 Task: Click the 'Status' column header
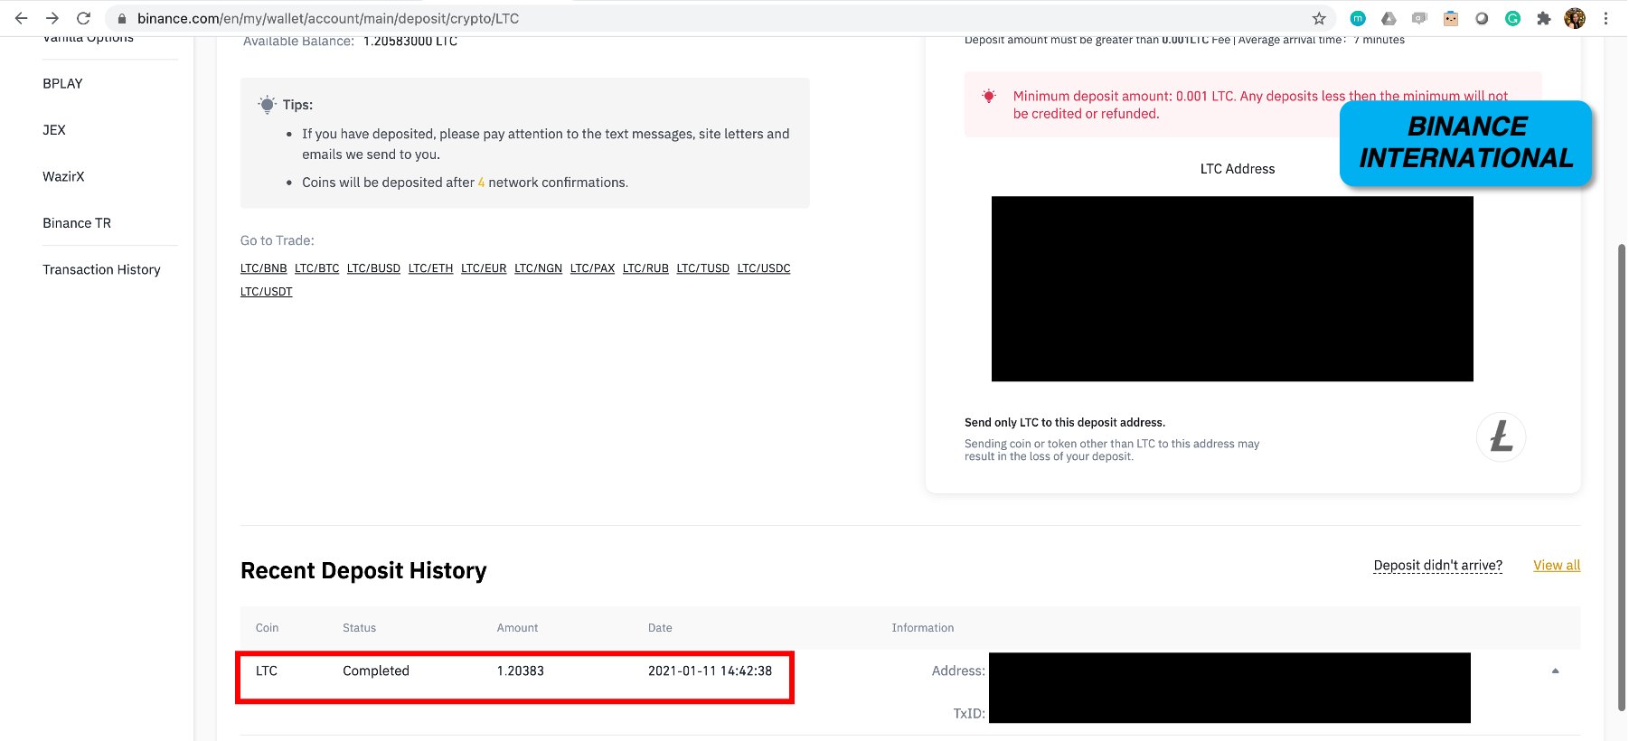tap(359, 628)
